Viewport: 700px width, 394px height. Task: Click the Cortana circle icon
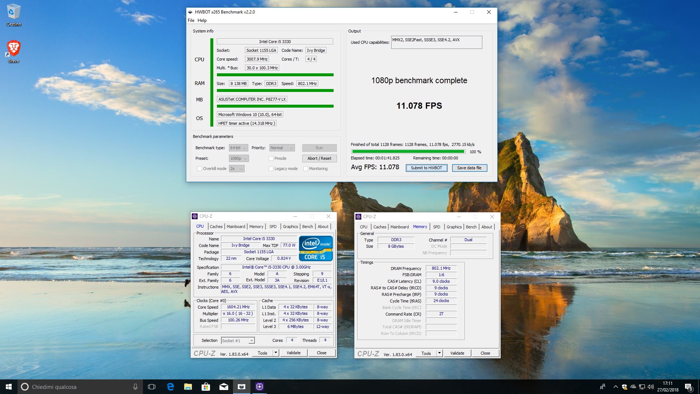(24, 387)
